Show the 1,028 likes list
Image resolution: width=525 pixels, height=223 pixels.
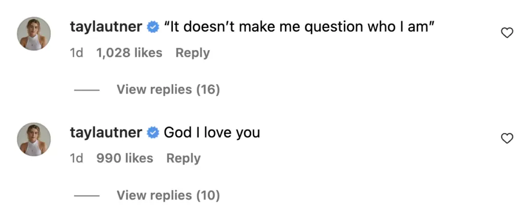coord(129,53)
